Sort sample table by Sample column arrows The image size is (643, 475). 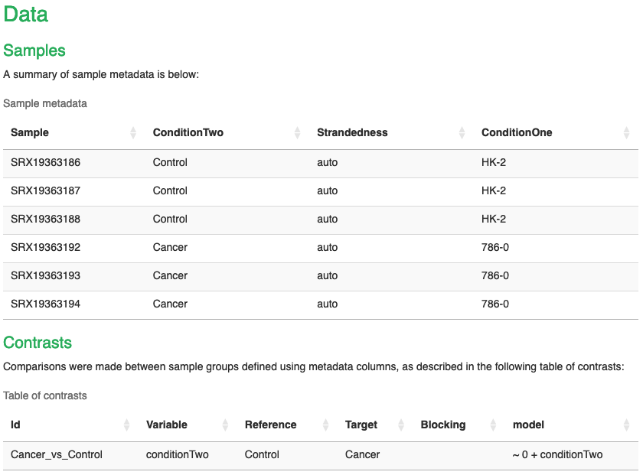133,133
